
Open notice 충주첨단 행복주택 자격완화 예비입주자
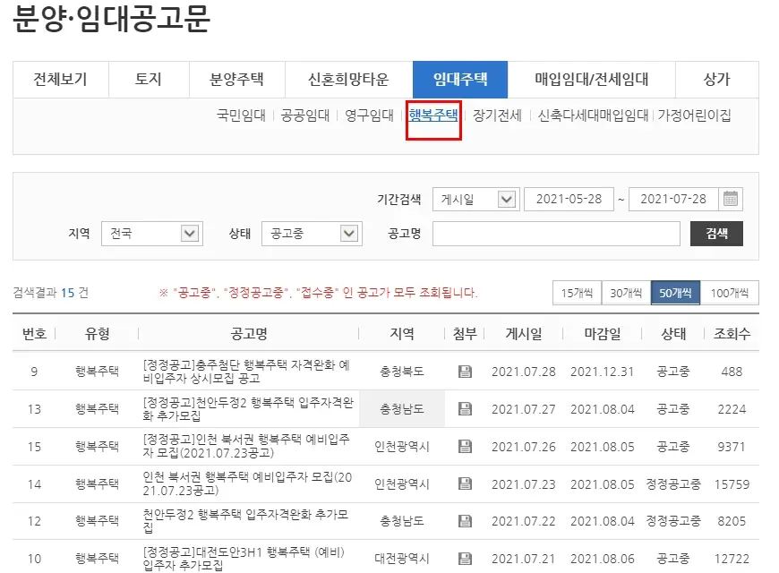click(246, 372)
